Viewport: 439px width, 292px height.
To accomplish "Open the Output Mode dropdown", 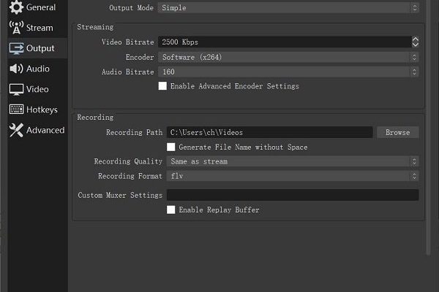I will pyautogui.click(x=289, y=7).
